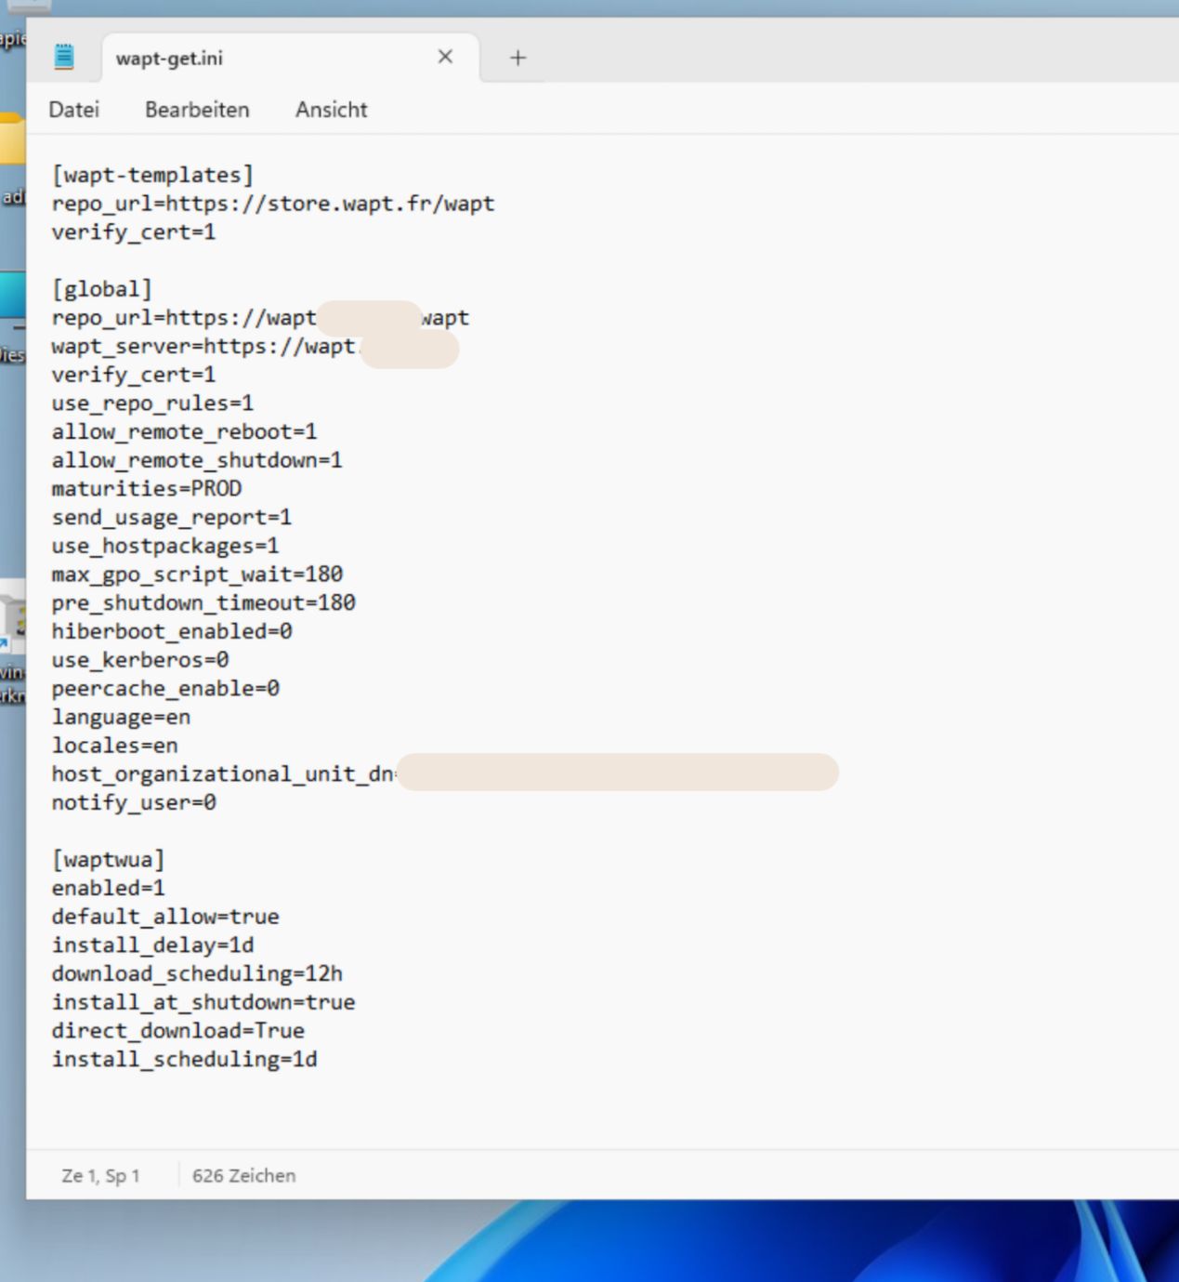Click the install_delay=1d line
This screenshot has width=1179, height=1282.
(152, 945)
